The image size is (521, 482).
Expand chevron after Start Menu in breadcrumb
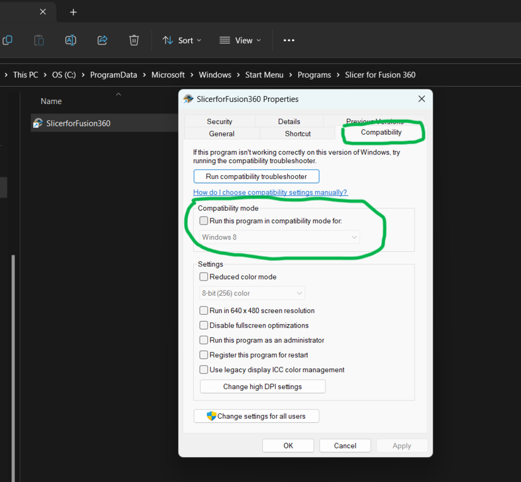pyautogui.click(x=291, y=75)
